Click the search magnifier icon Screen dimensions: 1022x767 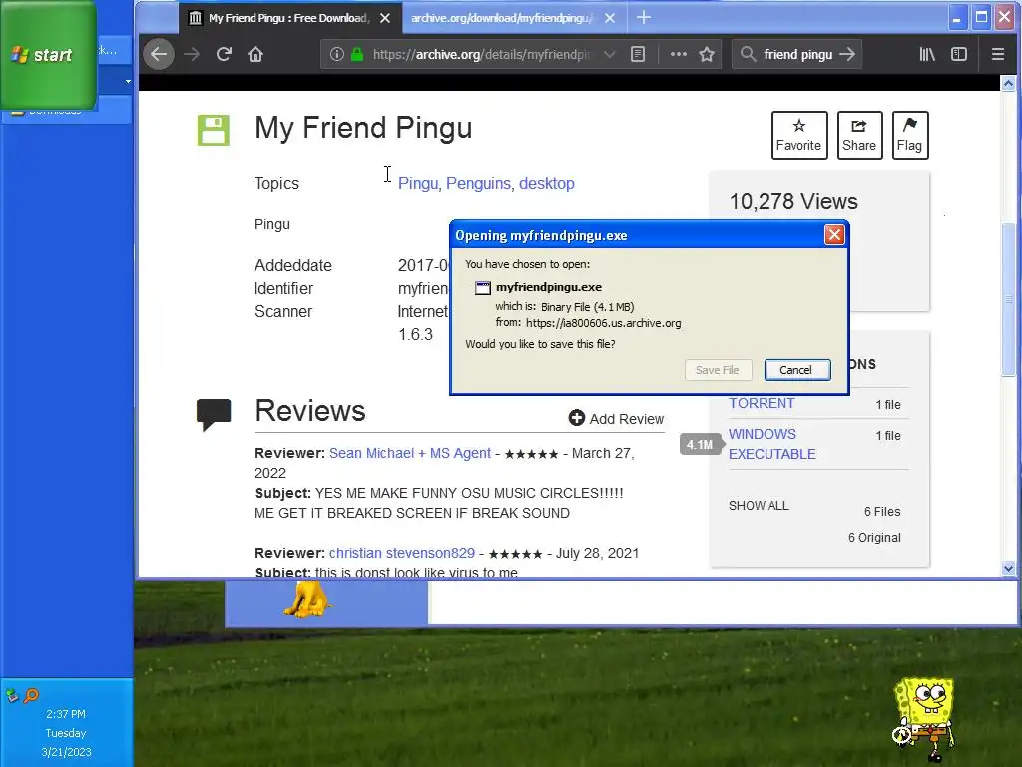(x=749, y=54)
